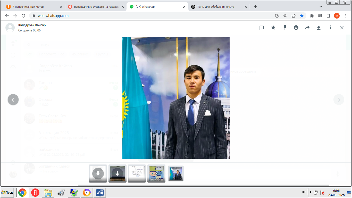352x198 pixels.
Task: Install app icon in address bar
Action: point(277,16)
